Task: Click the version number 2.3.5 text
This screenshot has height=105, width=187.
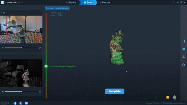Action: (20, 3)
